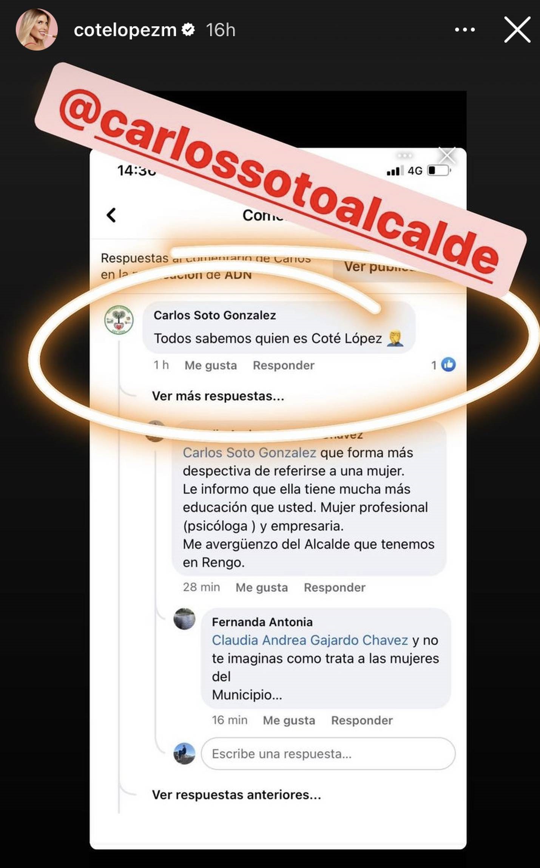Focus the Escribe una respuesta field
Viewport: 540px width, 868px height.
pos(328,754)
